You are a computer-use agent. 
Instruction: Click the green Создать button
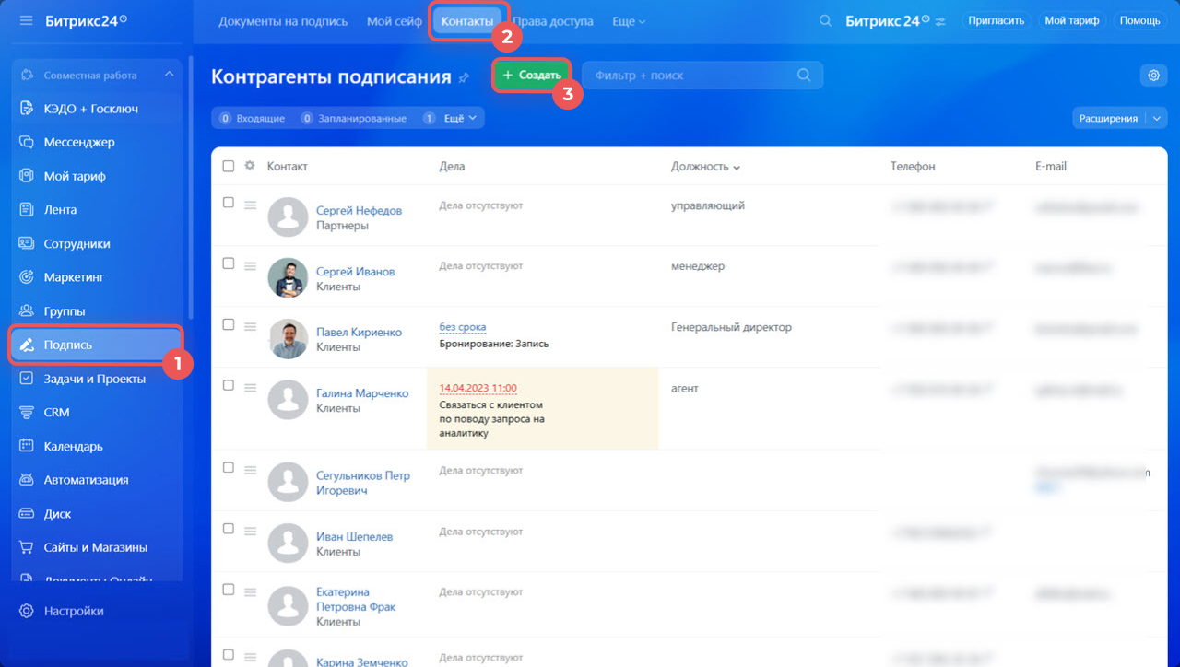pos(532,76)
